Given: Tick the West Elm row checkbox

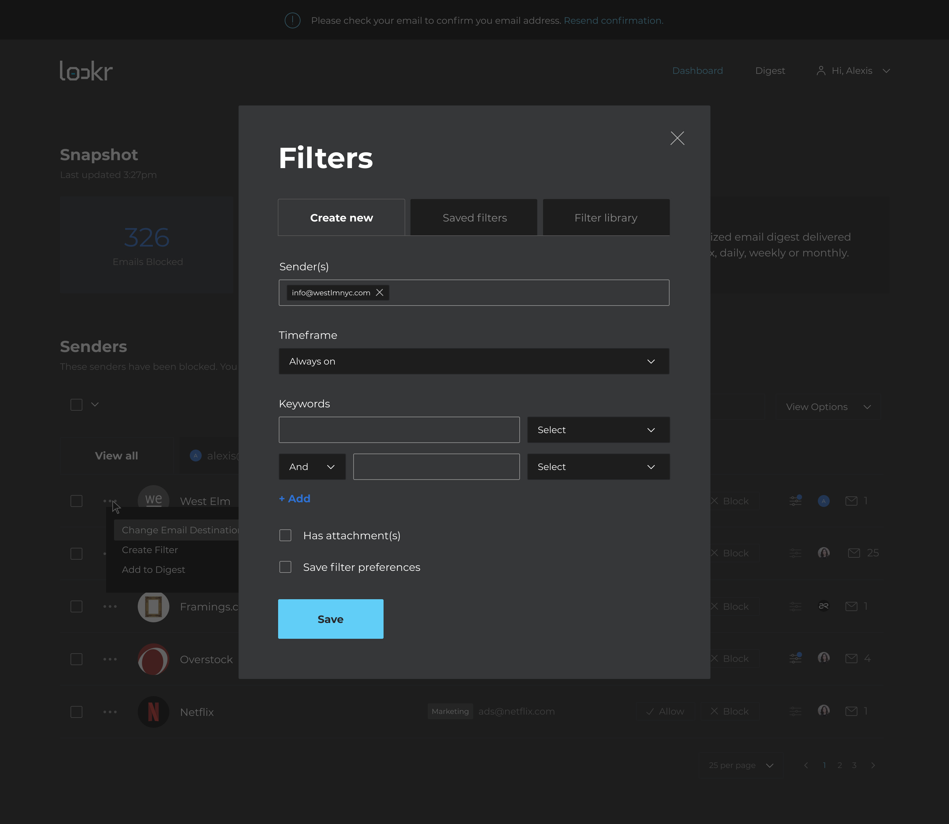Looking at the screenshot, I should click(x=76, y=501).
